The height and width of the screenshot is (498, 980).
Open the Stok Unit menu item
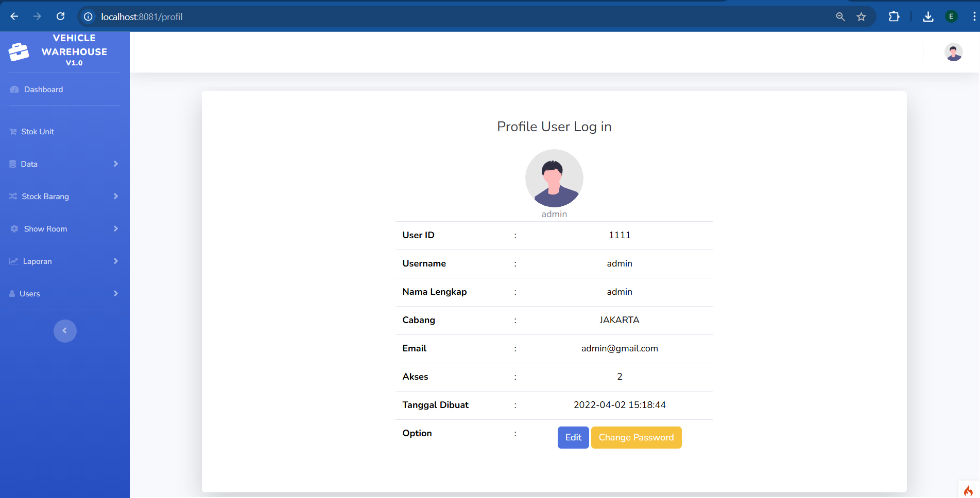(x=38, y=132)
